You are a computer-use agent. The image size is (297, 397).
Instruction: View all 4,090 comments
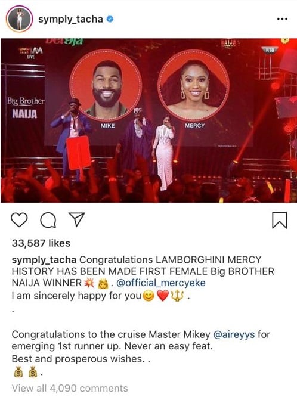70,388
